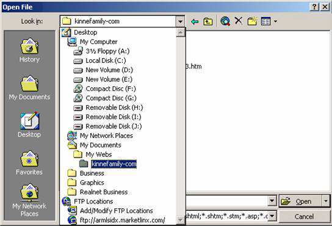Collapse the Look in dropdown arrow
The image size is (332, 226).
pos(180,21)
